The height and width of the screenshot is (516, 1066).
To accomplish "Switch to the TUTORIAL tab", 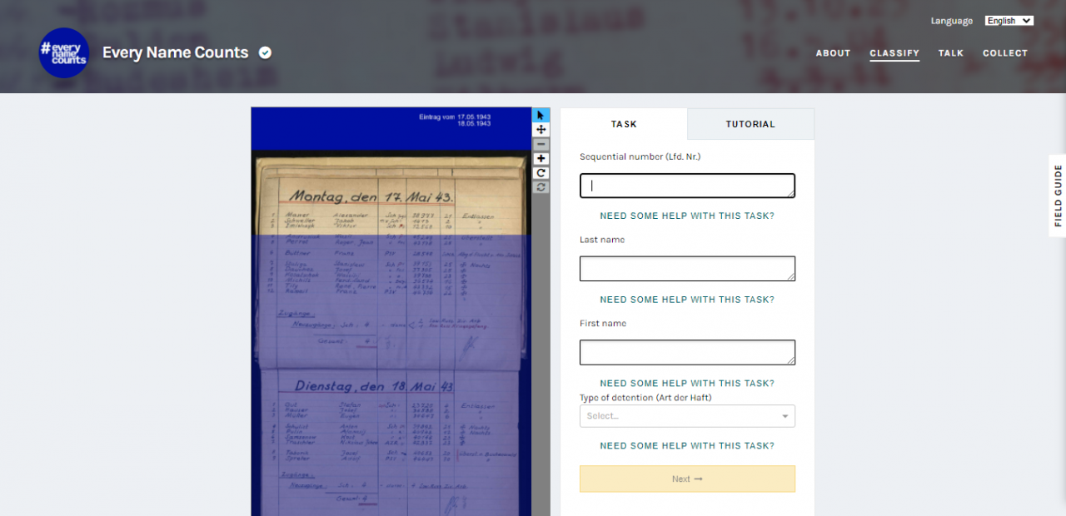I will (x=750, y=124).
